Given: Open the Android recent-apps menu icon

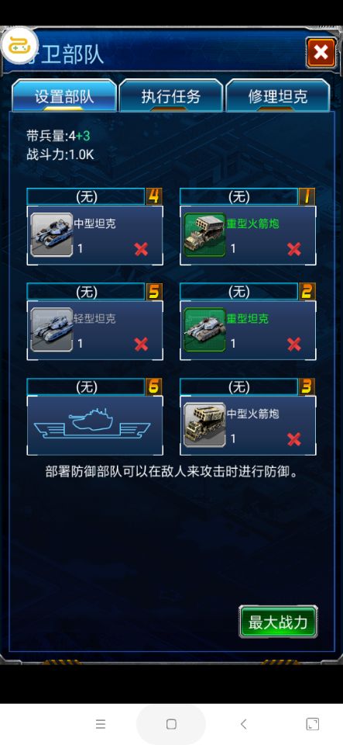Looking at the screenshot, I should 101,724.
